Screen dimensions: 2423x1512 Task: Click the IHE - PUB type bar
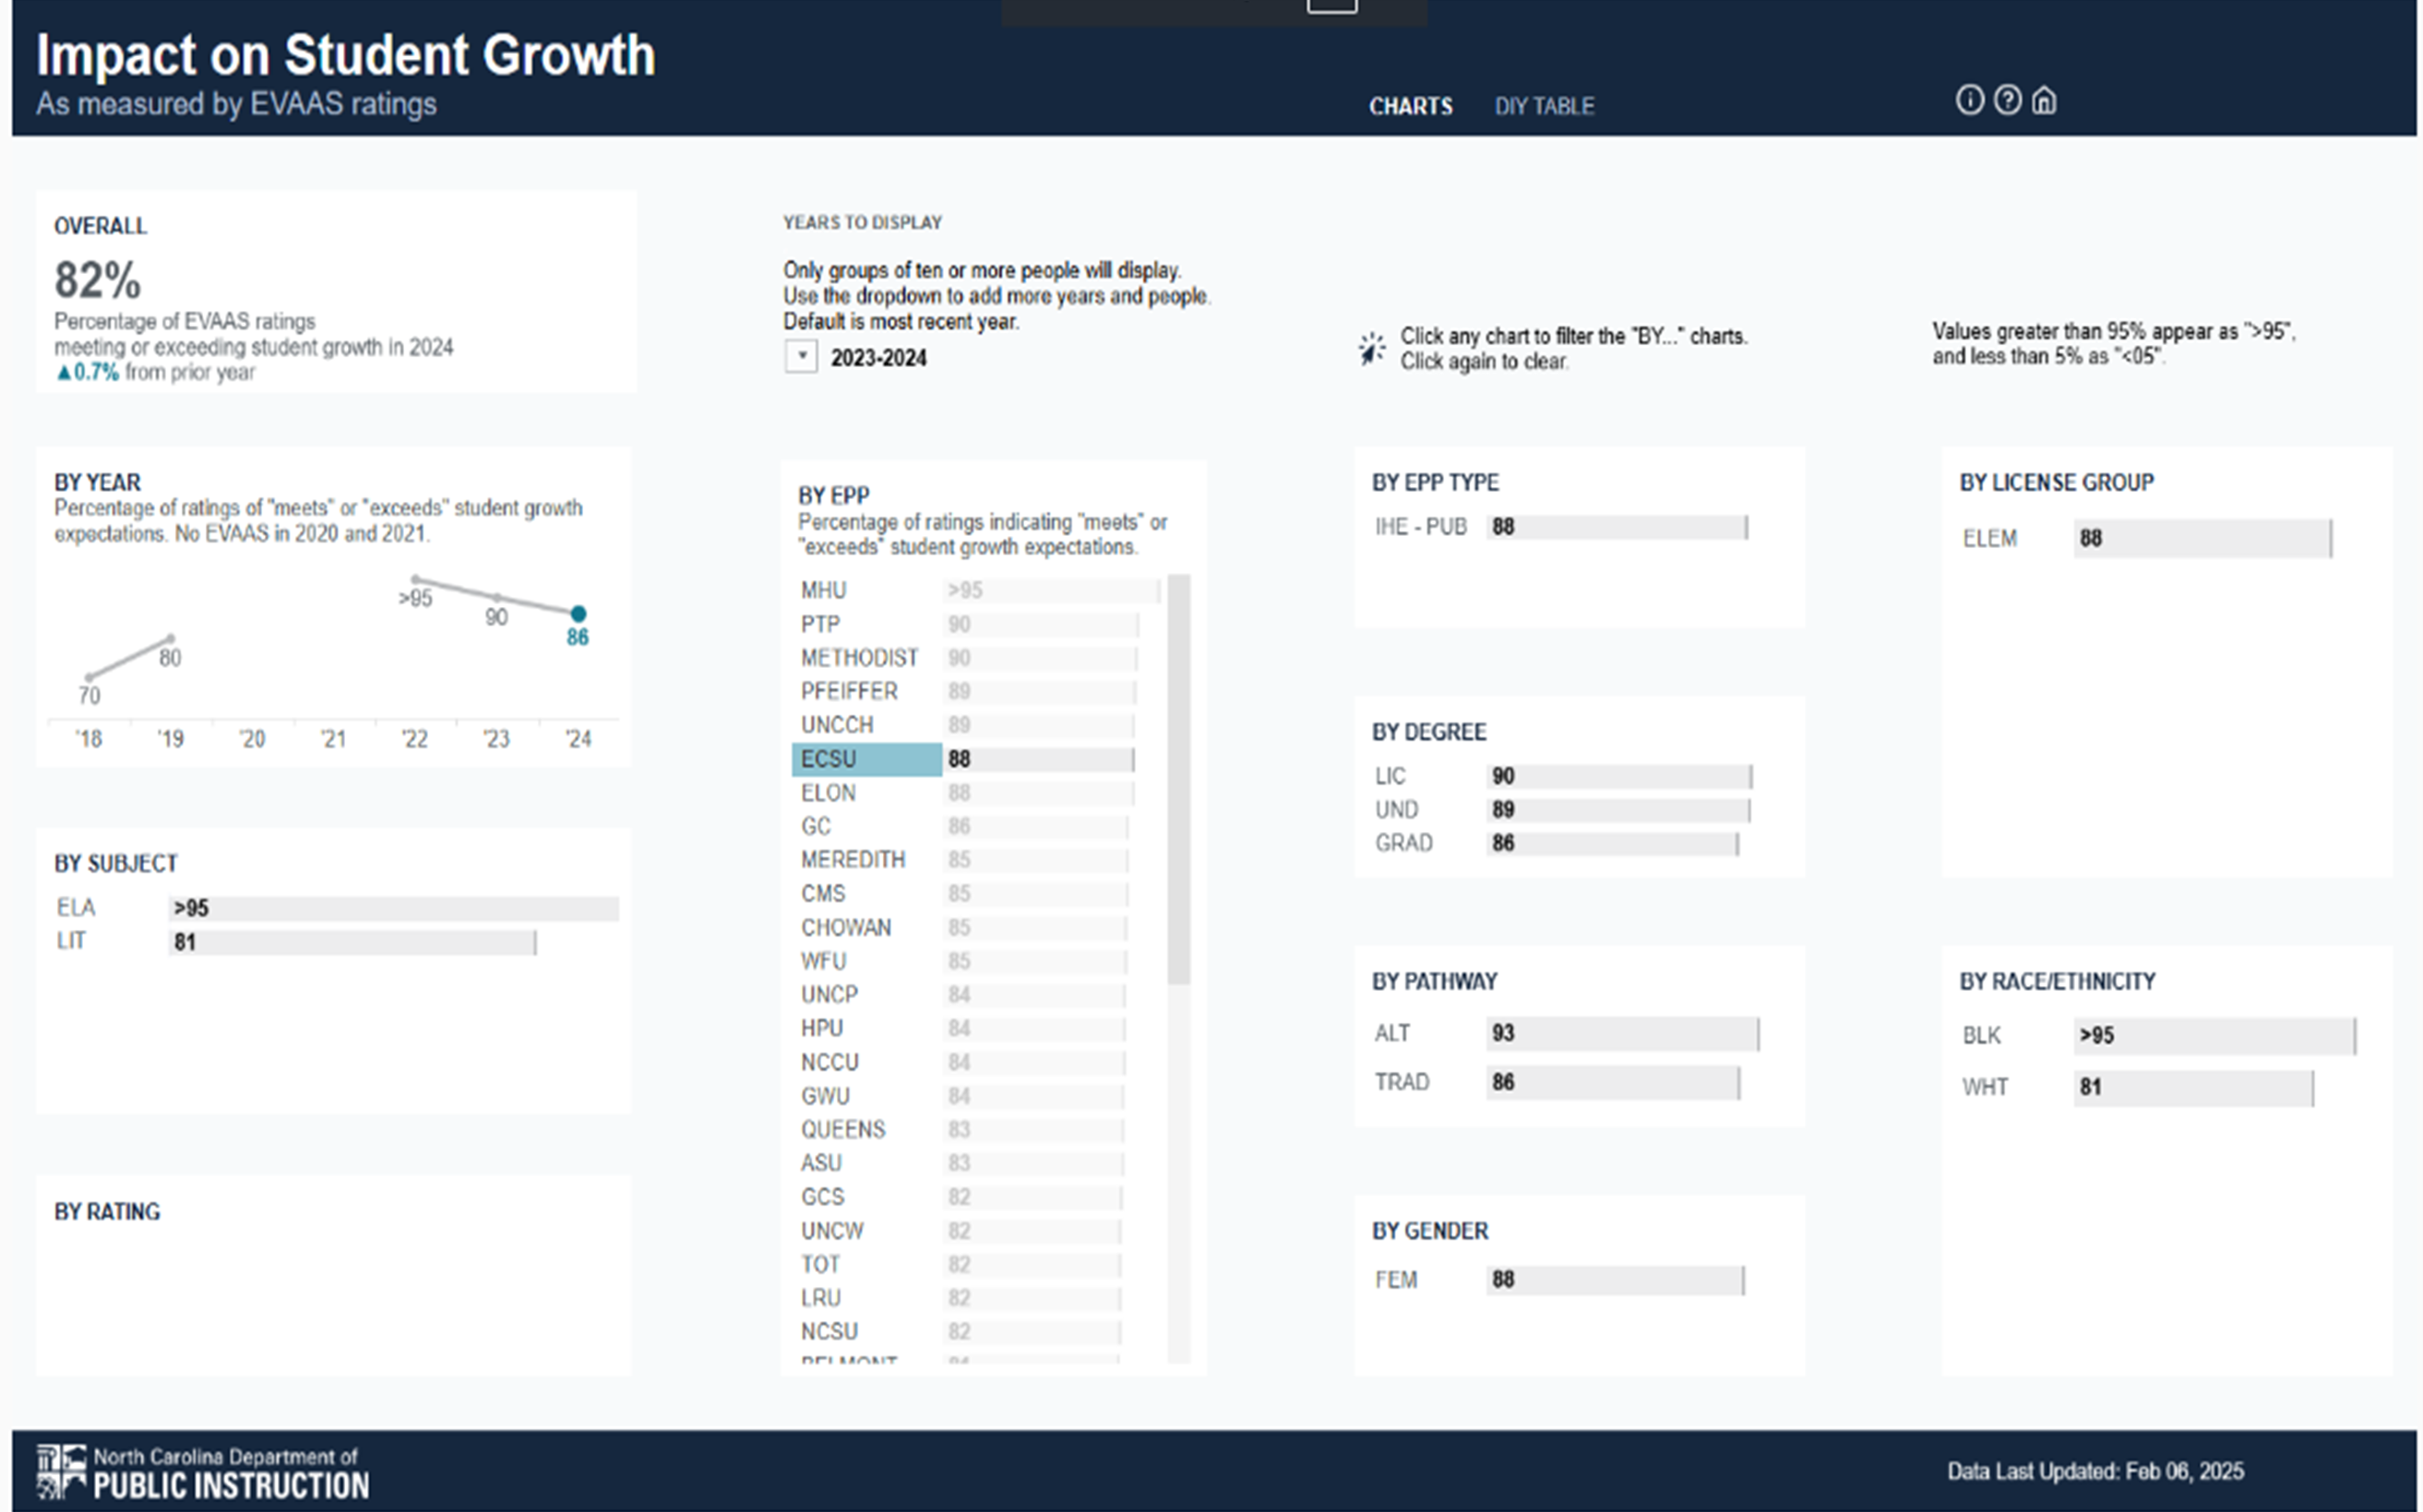(1617, 527)
